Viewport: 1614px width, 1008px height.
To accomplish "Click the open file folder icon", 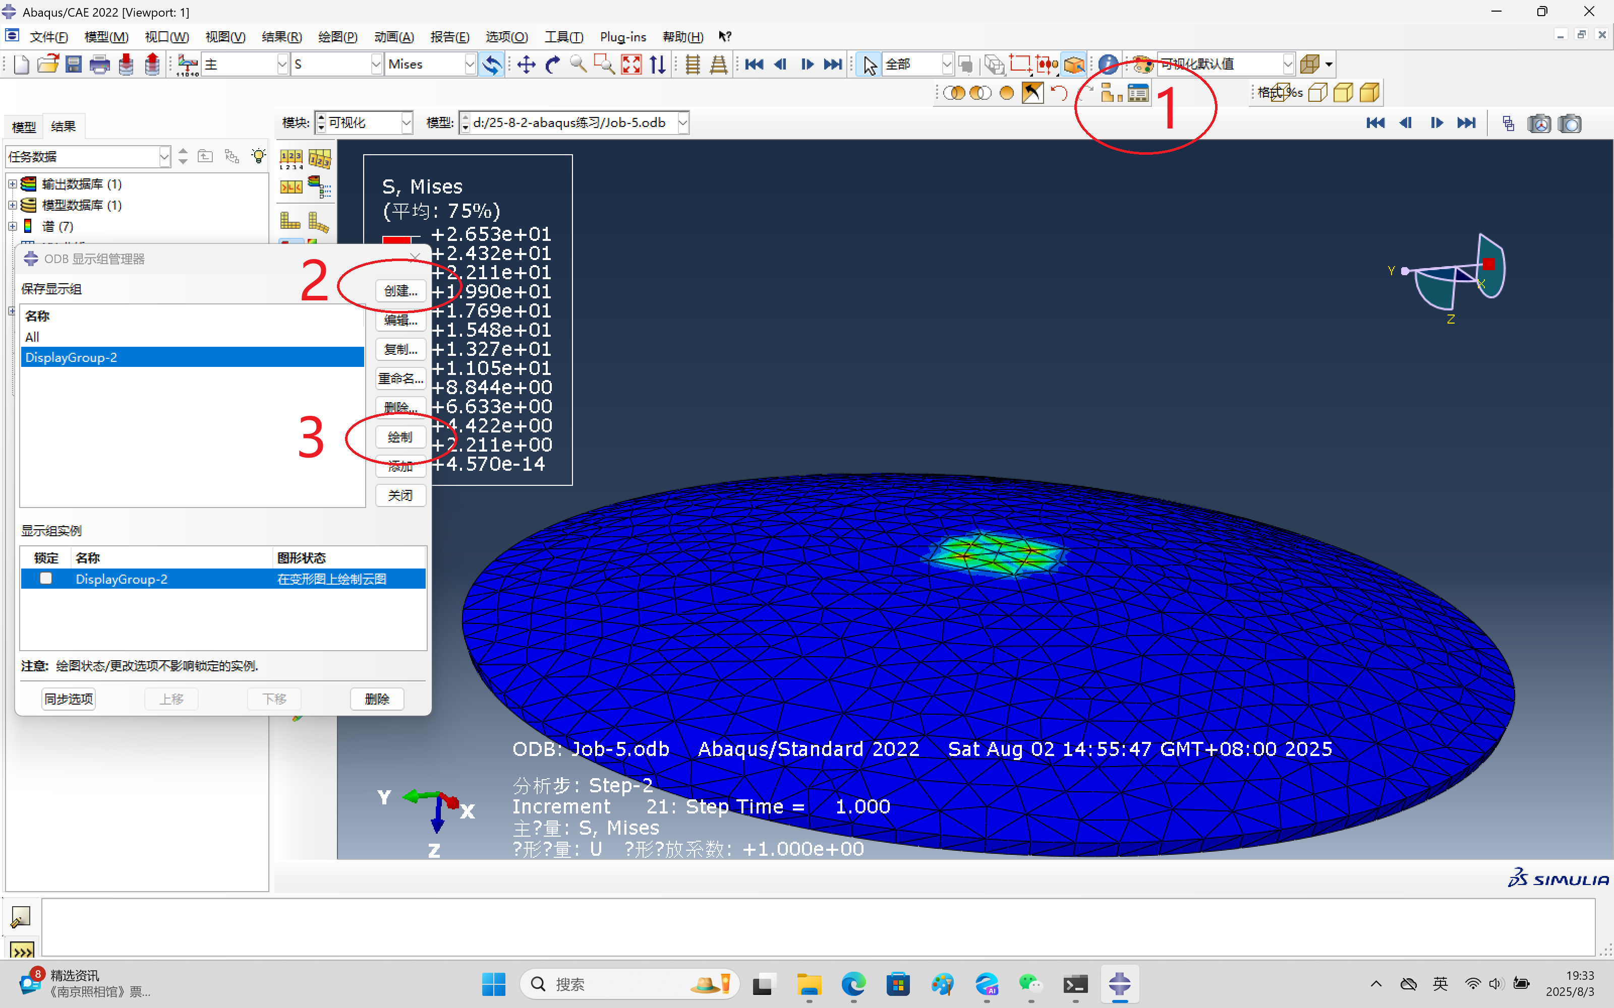I will coord(47,65).
